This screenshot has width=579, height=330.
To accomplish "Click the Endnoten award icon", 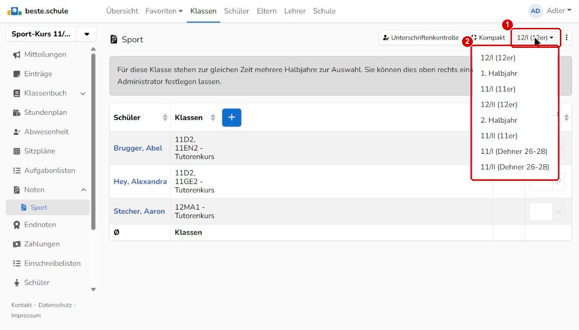I will (x=17, y=225).
